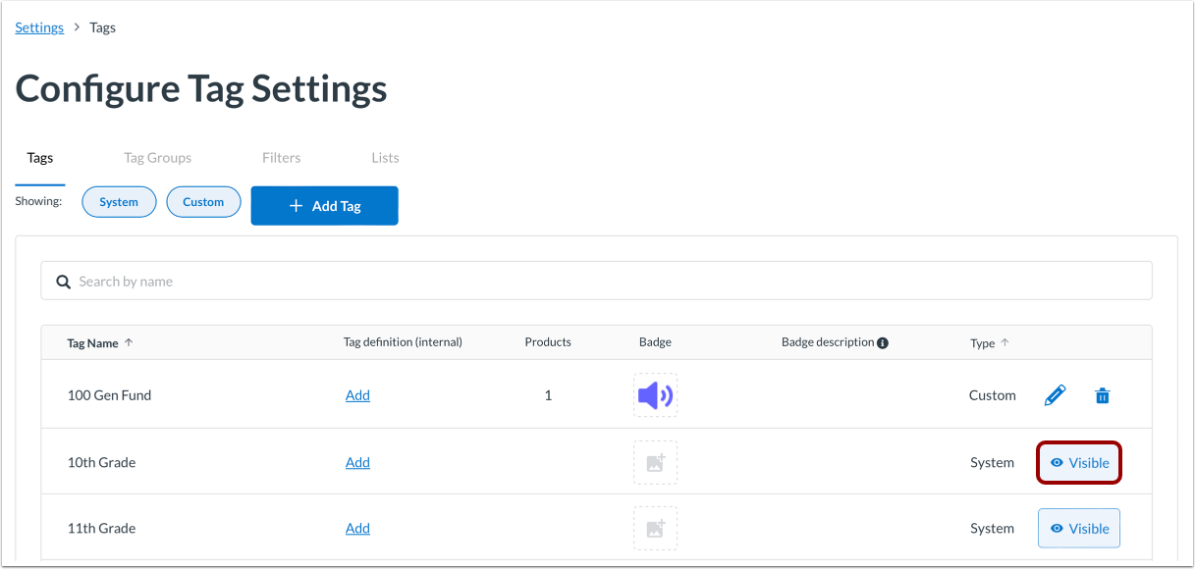
Task: Click products count 1 for 100 Gen Fund
Action: 548,395
